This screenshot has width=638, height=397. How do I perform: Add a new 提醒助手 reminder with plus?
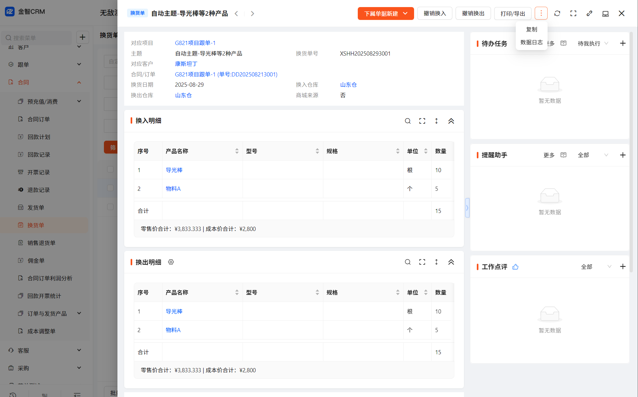point(623,155)
